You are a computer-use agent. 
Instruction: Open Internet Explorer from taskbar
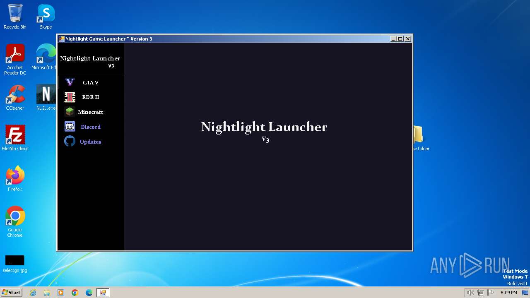tap(33, 293)
